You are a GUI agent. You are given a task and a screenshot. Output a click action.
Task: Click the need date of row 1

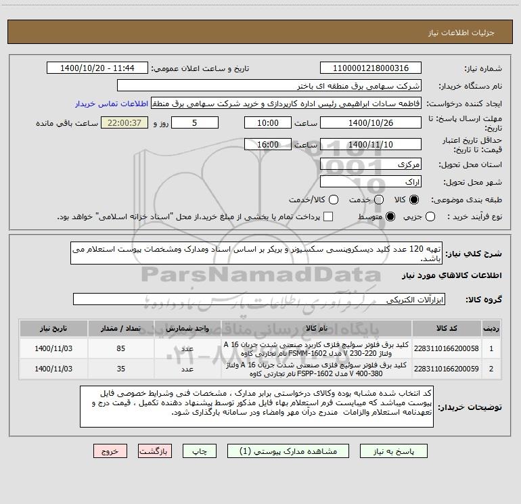point(53,348)
